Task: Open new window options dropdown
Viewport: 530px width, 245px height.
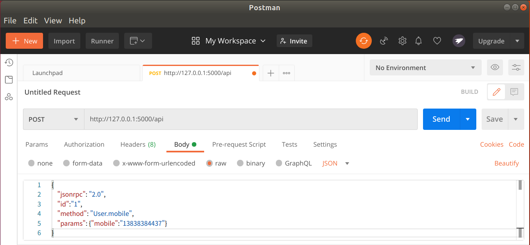Action: (x=138, y=41)
